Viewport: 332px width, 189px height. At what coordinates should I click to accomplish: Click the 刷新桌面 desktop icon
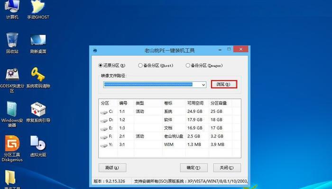point(38,43)
